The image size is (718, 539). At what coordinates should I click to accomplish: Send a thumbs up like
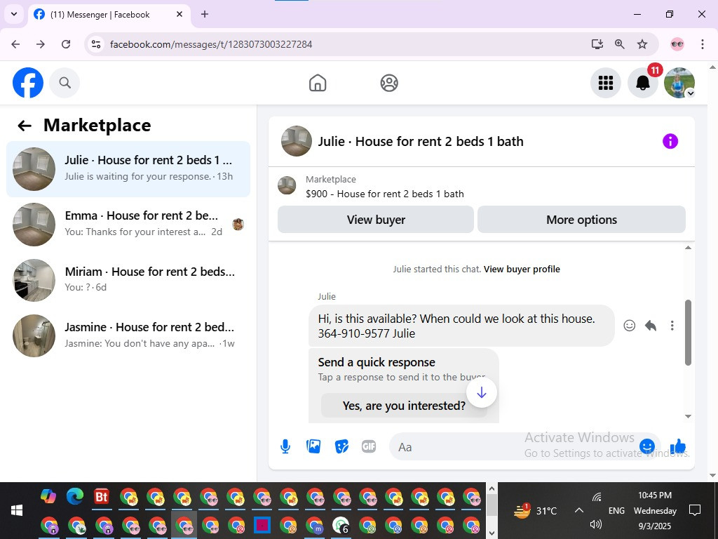[678, 446]
